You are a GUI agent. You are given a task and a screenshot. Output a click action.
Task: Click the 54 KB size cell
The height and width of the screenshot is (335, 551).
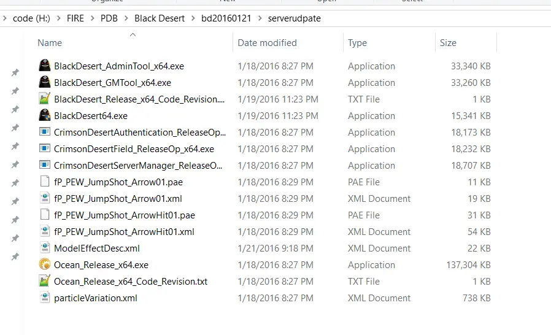[479, 232]
